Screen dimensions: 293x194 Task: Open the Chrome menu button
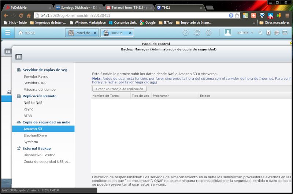[287, 15]
